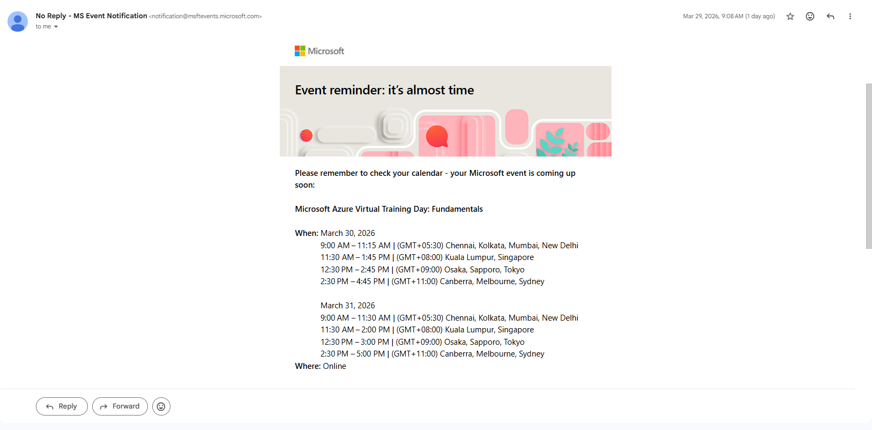
Task: Click the sender email address notification@msftevents.microsoft.com
Action: 206,17
